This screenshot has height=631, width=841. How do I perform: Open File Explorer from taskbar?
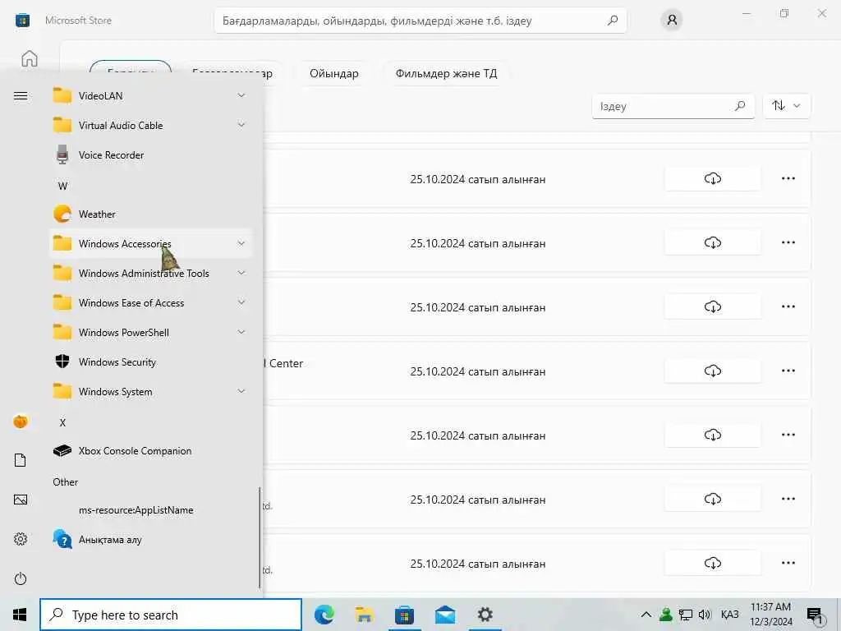[364, 615]
